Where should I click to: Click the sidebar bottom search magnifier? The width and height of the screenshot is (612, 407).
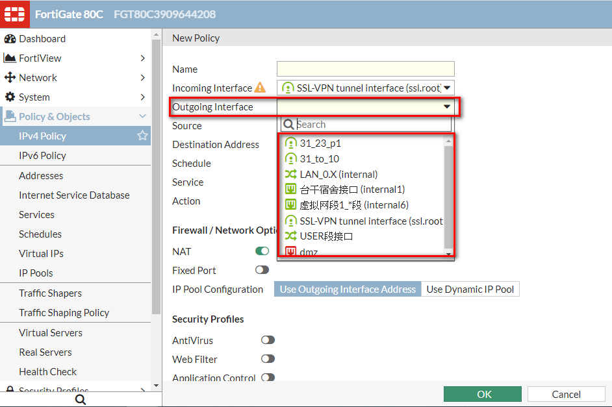81,400
